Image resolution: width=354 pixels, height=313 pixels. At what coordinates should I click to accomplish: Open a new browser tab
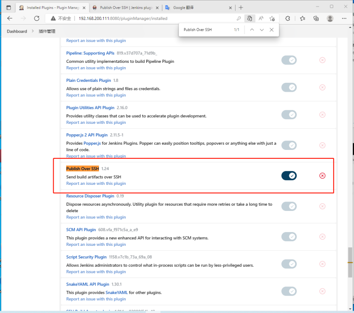coord(241,8)
